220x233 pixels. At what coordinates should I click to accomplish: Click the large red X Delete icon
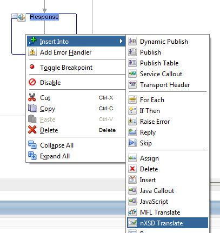click(x=32, y=130)
